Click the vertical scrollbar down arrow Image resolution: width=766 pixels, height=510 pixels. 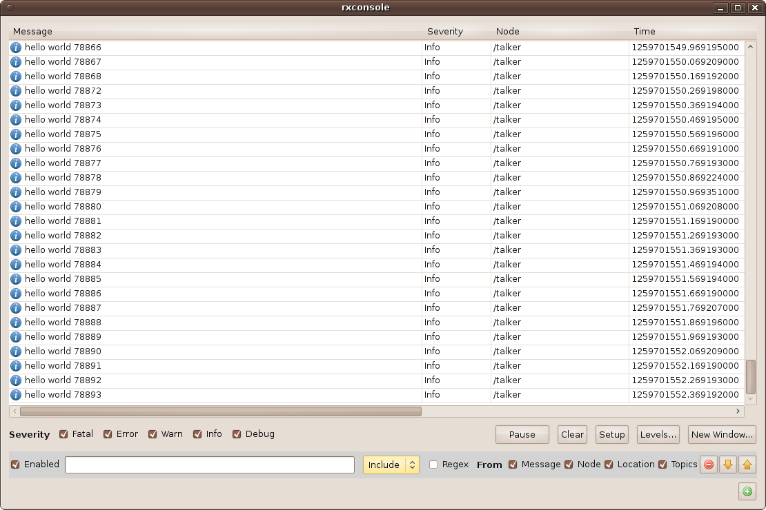(x=751, y=398)
